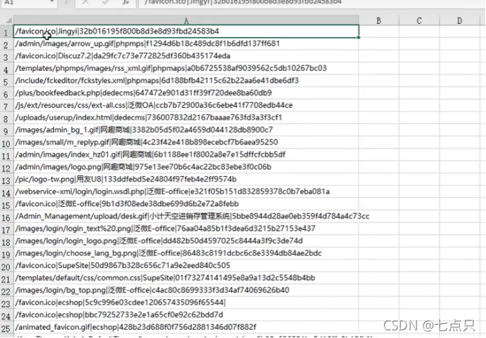Click the fckstyles.xml phpmaps cell
This screenshot has height=338, width=486.
[186, 81]
